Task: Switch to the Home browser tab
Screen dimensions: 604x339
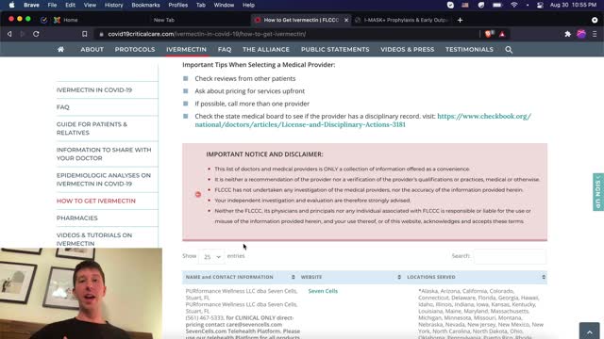Action: 71,20
